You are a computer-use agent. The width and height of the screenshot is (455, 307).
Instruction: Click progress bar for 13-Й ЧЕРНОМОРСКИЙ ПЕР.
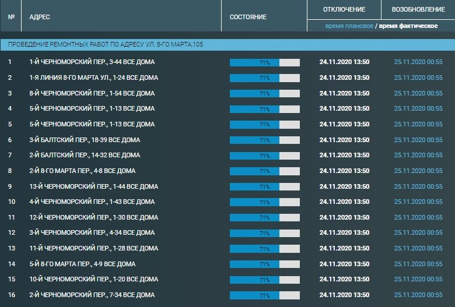coord(265,186)
